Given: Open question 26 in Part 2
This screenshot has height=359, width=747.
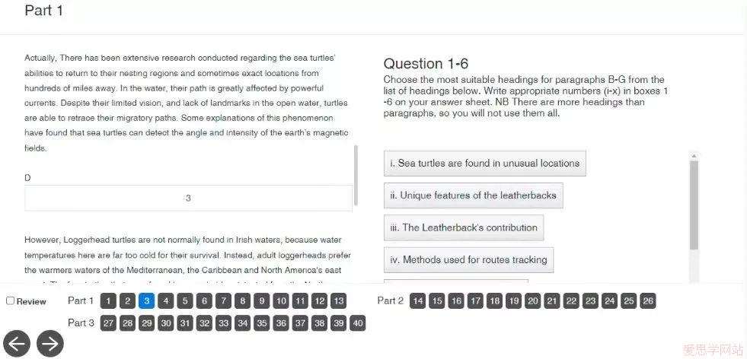Looking at the screenshot, I should (x=648, y=301).
